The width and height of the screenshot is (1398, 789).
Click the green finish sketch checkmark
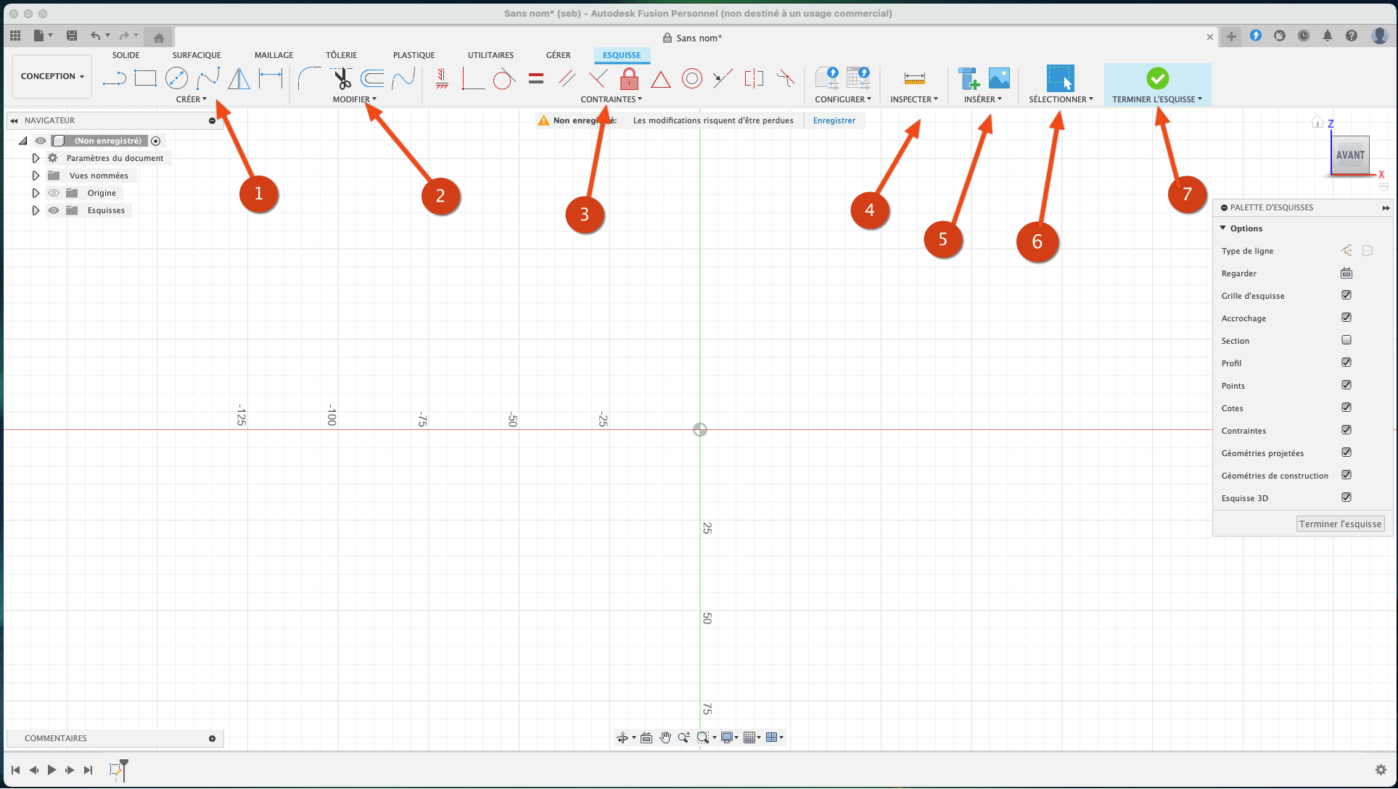pos(1157,78)
